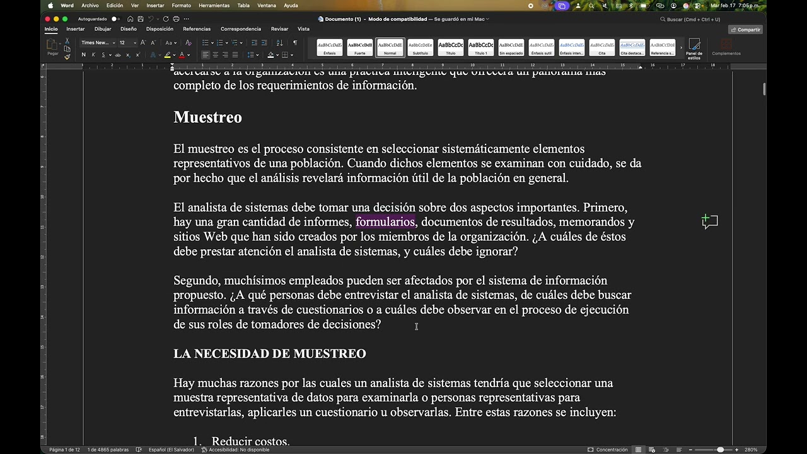Open the Panel de estilos
Screen dimensions: 807x454
coord(694,48)
